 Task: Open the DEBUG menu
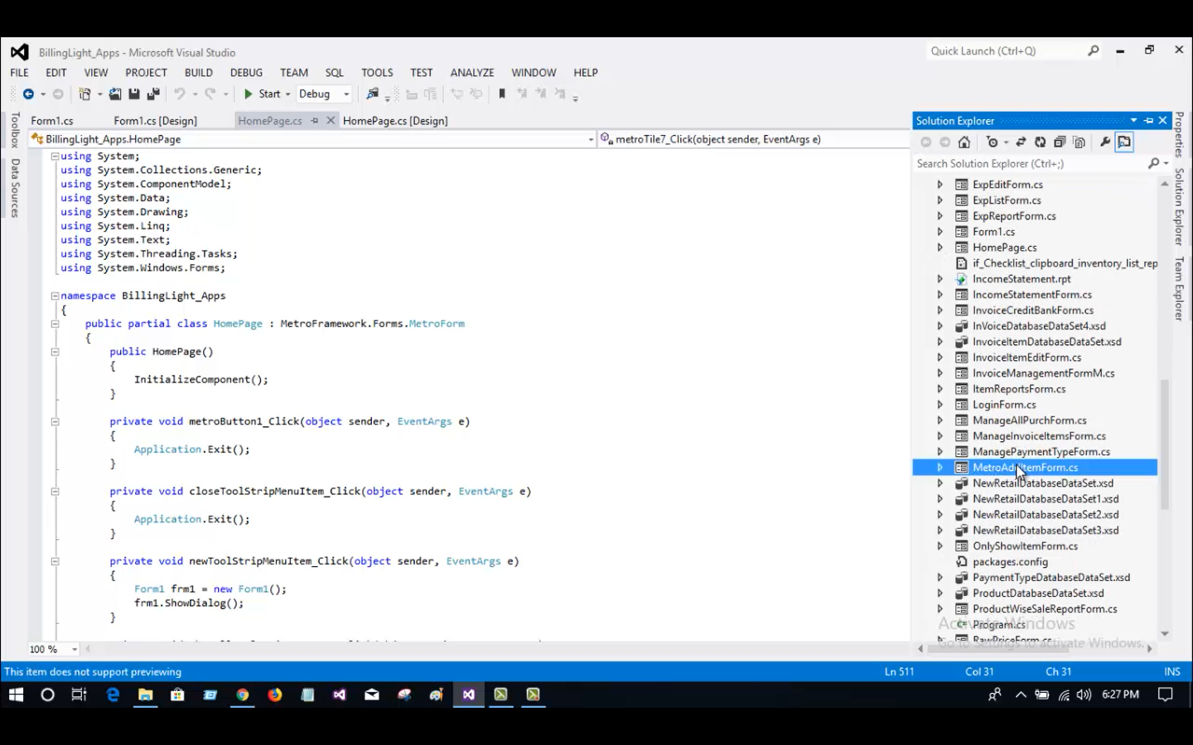pos(245,72)
